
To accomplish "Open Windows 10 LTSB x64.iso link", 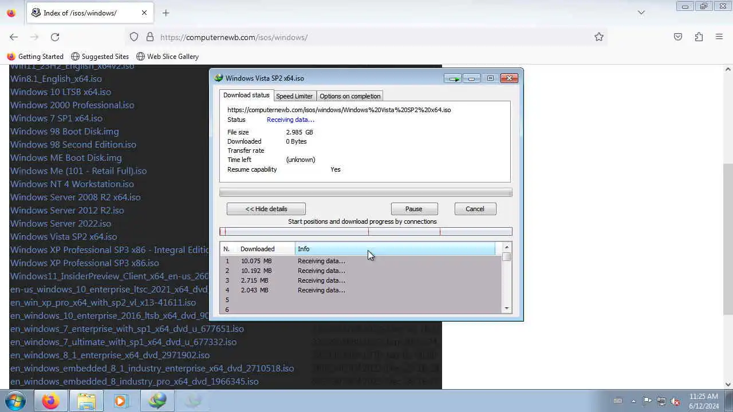I will [61, 92].
